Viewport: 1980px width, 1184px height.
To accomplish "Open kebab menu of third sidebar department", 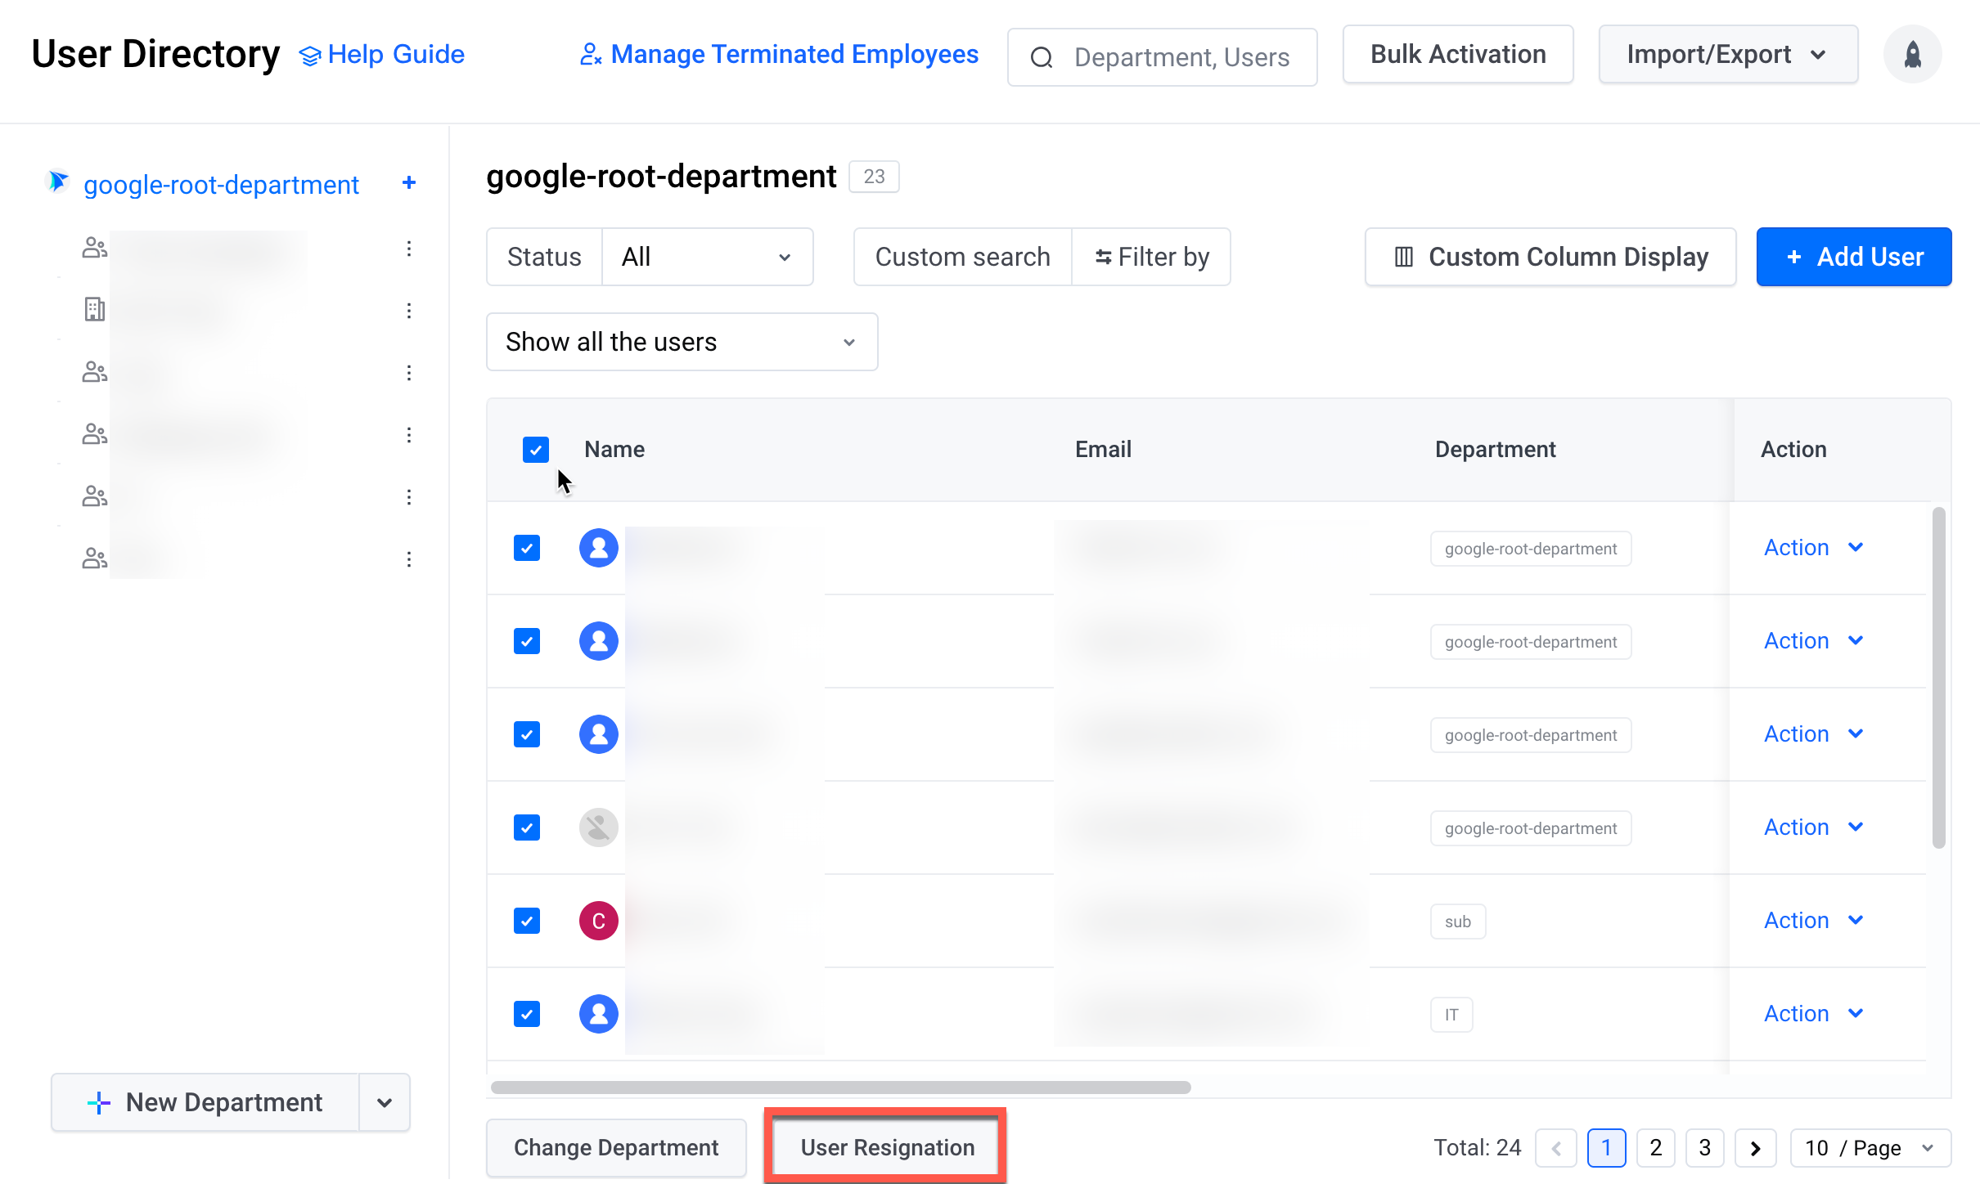I will click(x=409, y=373).
